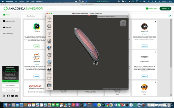This screenshot has height=108, width=174.
Task: Open the Actions menu in menu bar
Action: [21, 1]
